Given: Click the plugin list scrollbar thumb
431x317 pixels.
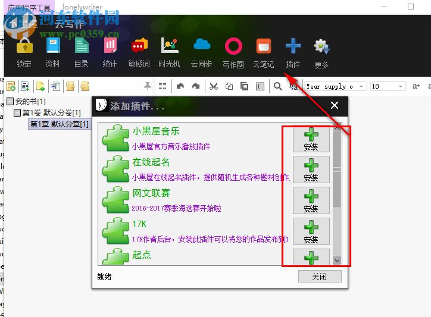Looking at the screenshot, I should coord(337,169).
